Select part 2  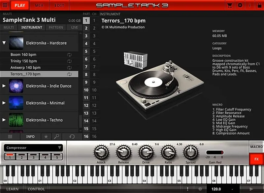[x=86, y=28]
